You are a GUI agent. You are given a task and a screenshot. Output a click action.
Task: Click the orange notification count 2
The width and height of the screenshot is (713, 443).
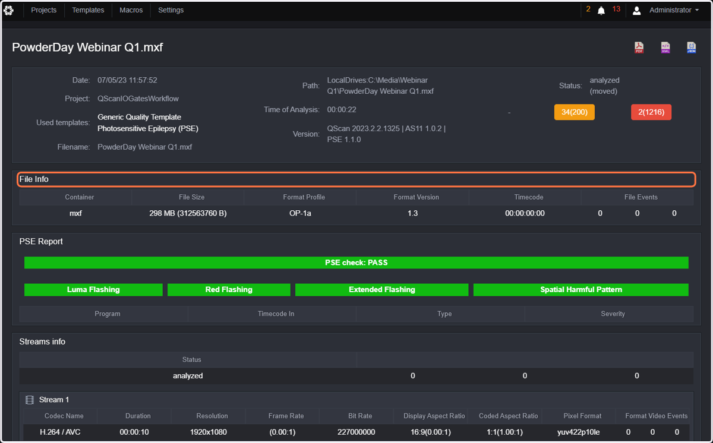click(588, 9)
